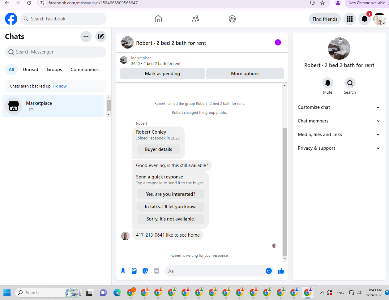This screenshot has height=300, width=389.
Task: Switch to Unread chats tab
Action: (x=31, y=70)
